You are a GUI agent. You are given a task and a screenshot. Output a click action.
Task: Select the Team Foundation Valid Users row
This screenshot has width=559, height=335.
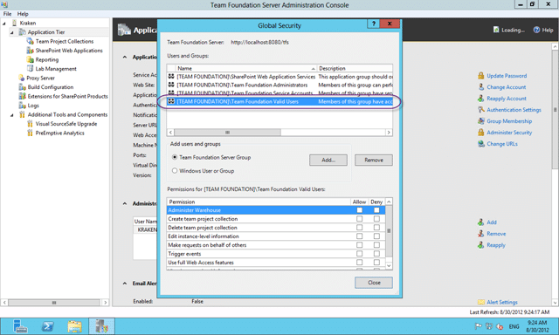pos(279,101)
